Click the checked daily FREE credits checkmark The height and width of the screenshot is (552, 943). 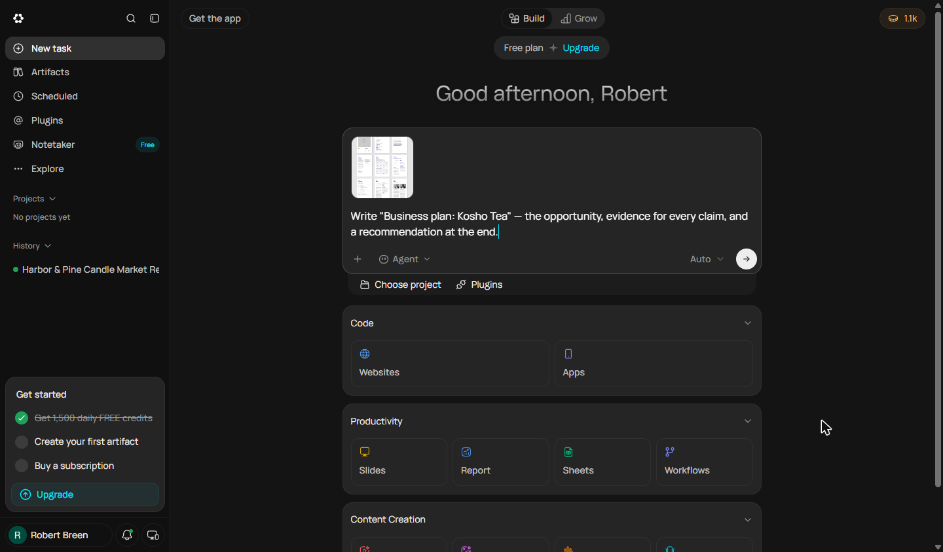click(22, 418)
